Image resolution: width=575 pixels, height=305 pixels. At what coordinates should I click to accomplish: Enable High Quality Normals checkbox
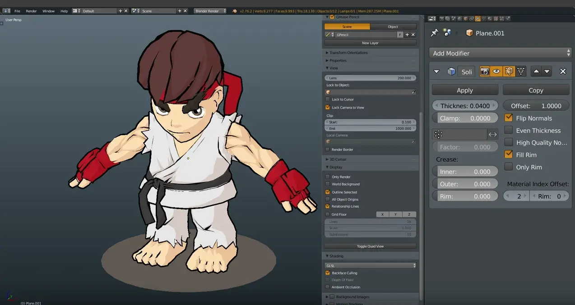pos(509,142)
